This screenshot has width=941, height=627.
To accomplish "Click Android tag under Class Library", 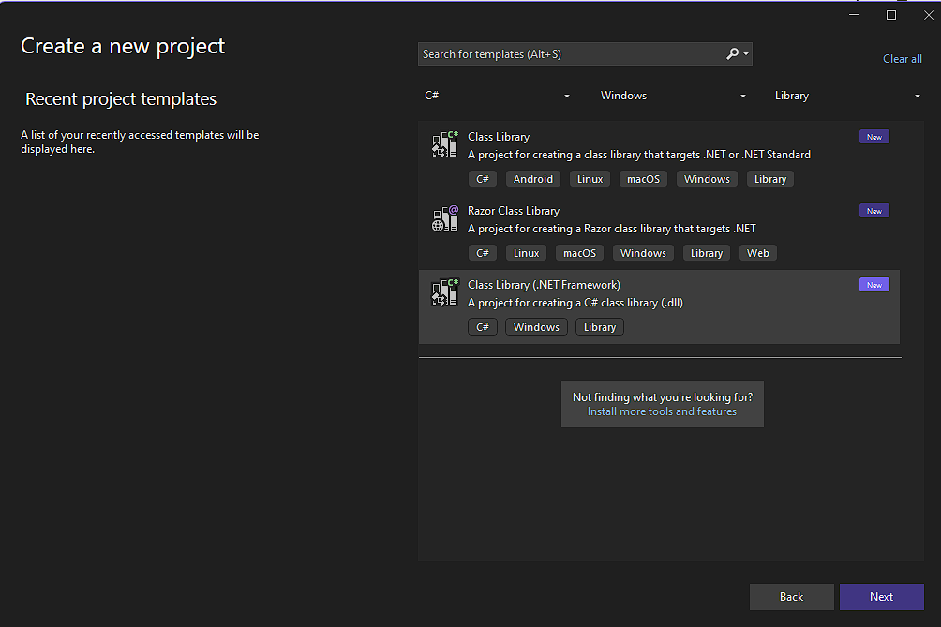I will pyautogui.click(x=533, y=179).
